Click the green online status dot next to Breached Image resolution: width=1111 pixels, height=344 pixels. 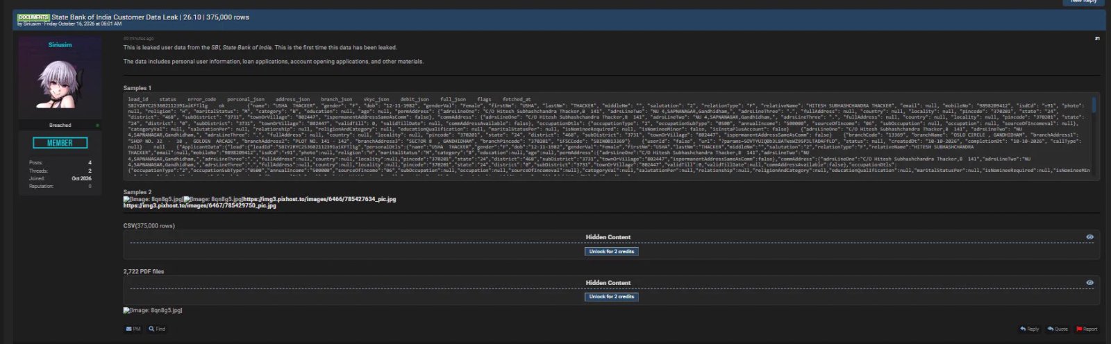click(x=97, y=126)
